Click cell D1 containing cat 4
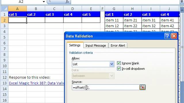The width and height of the screenshot is (184, 103). point(73,14)
